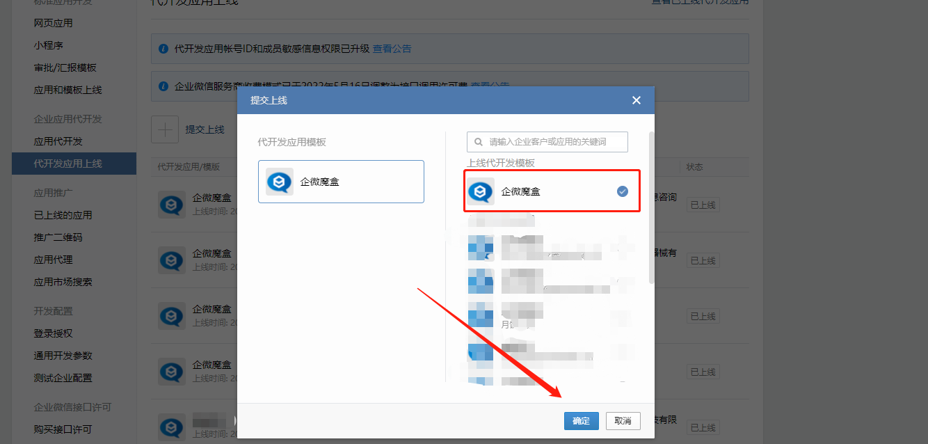Screen dimensions: 928x444
Task: Click the 查看公告 link in first notice
Action: pos(392,49)
